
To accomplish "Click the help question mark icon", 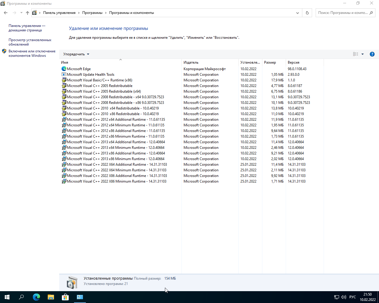I will 372,54.
